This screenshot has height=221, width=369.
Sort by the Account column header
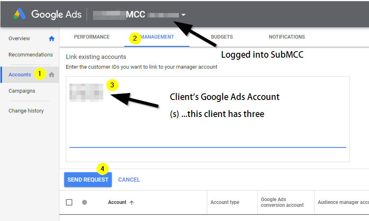[117, 202]
